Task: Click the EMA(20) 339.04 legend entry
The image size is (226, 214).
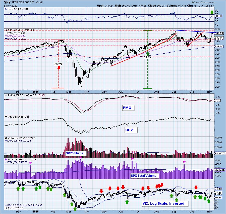Action: coord(15,33)
